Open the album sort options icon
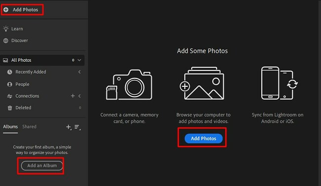This screenshot has width=321, height=186. 78,127
